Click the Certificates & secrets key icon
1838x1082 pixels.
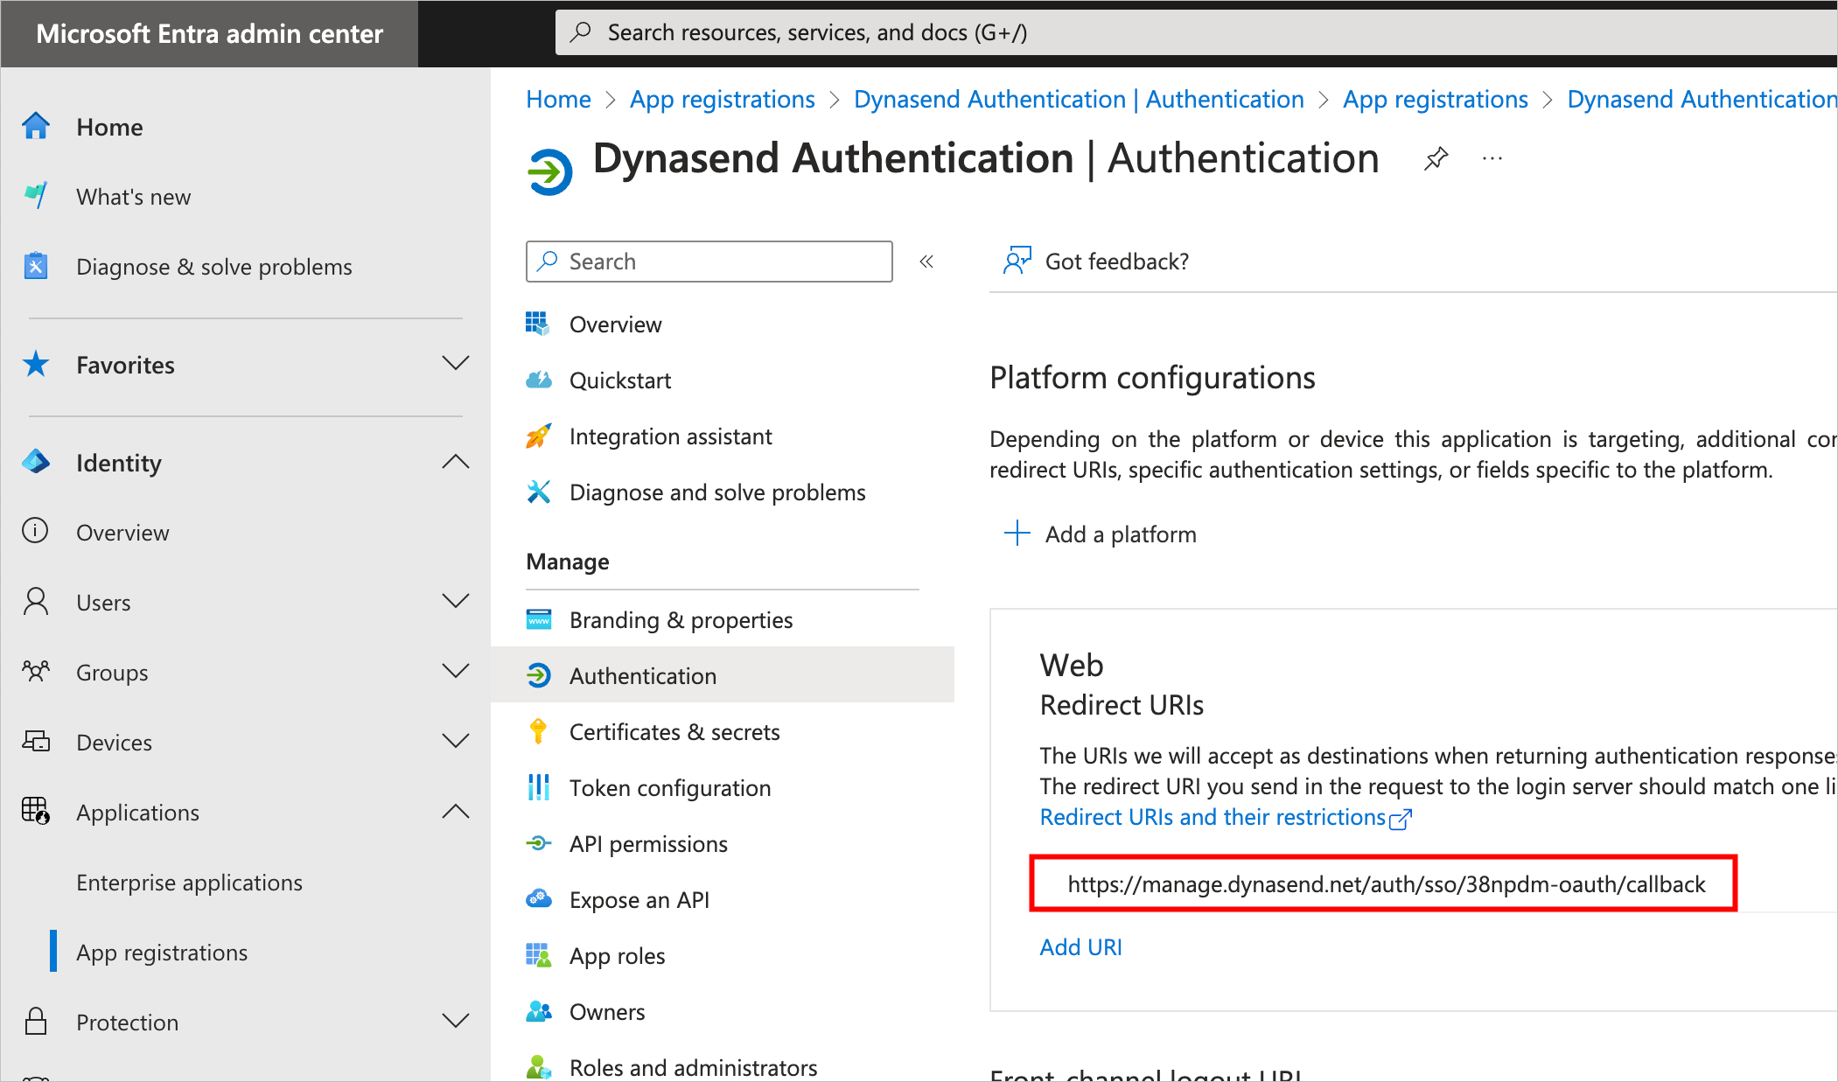[x=539, y=731]
